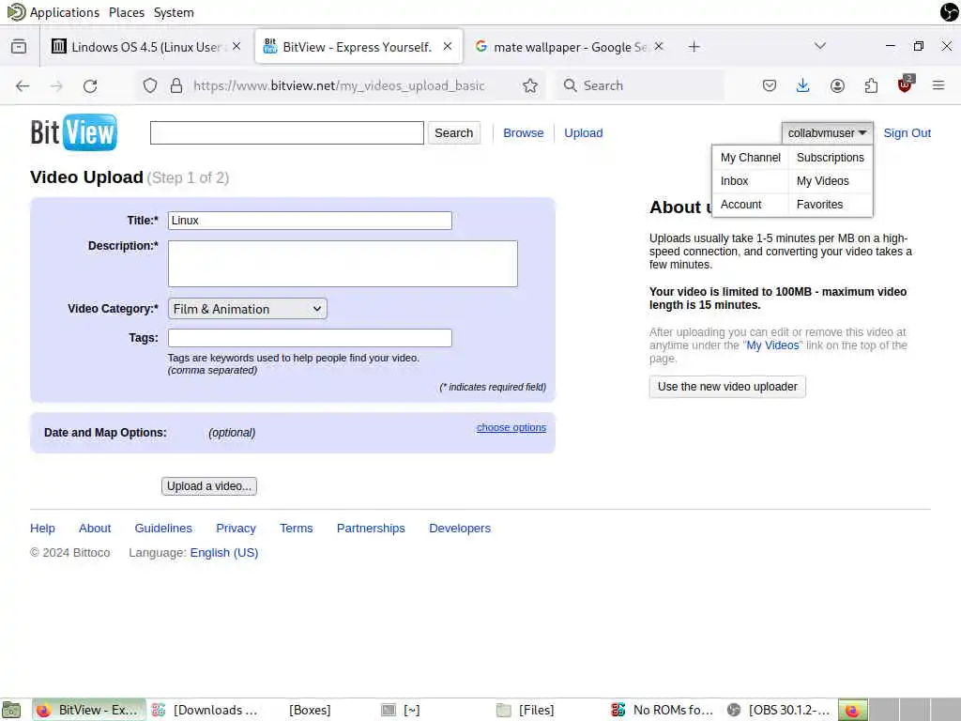Click the Firefox Search box
This screenshot has height=721, width=961.
[x=640, y=85]
